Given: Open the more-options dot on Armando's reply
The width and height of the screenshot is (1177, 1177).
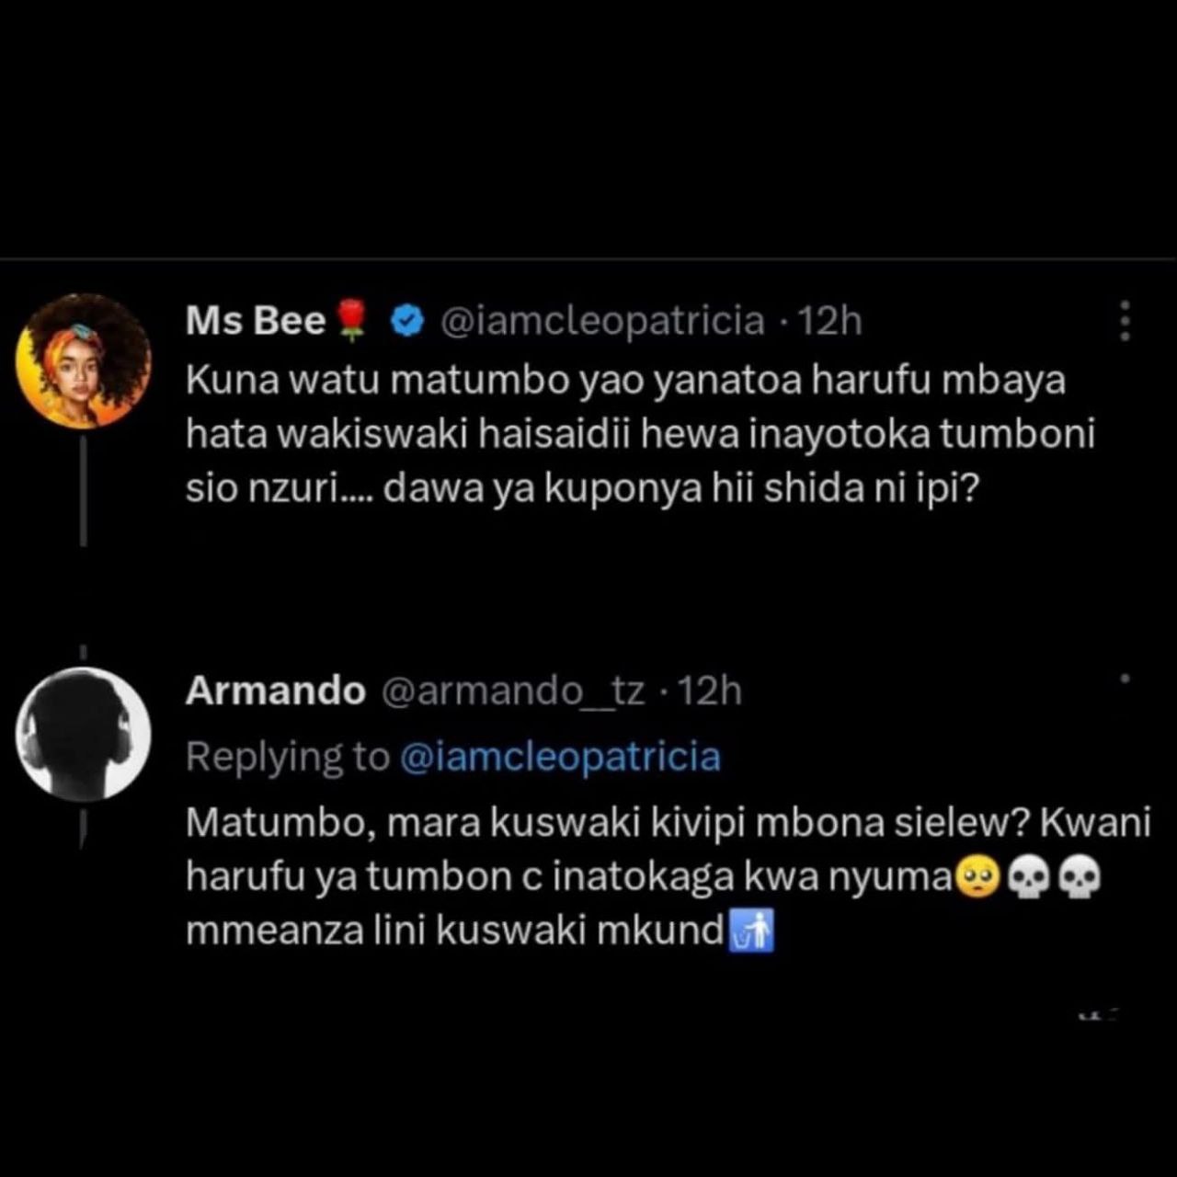Looking at the screenshot, I should pos(1125,680).
